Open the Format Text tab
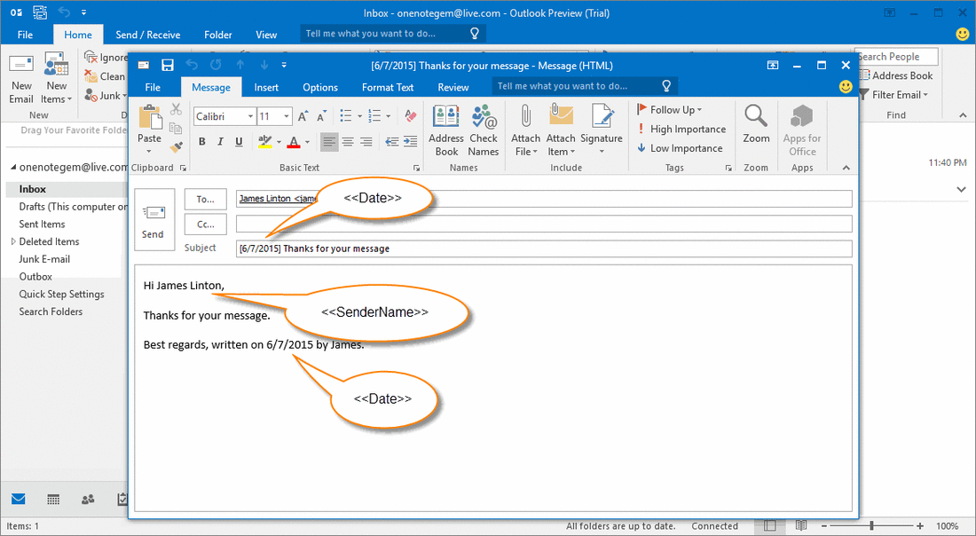The height and width of the screenshot is (536, 976). pyautogui.click(x=388, y=87)
